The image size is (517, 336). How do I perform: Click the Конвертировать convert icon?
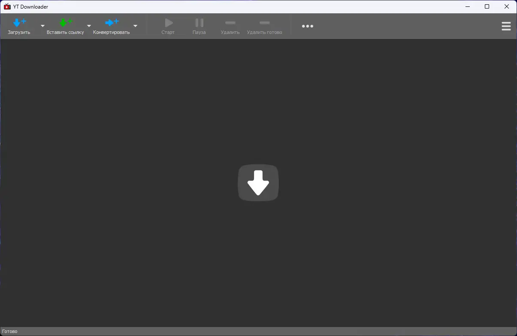[x=112, y=22]
